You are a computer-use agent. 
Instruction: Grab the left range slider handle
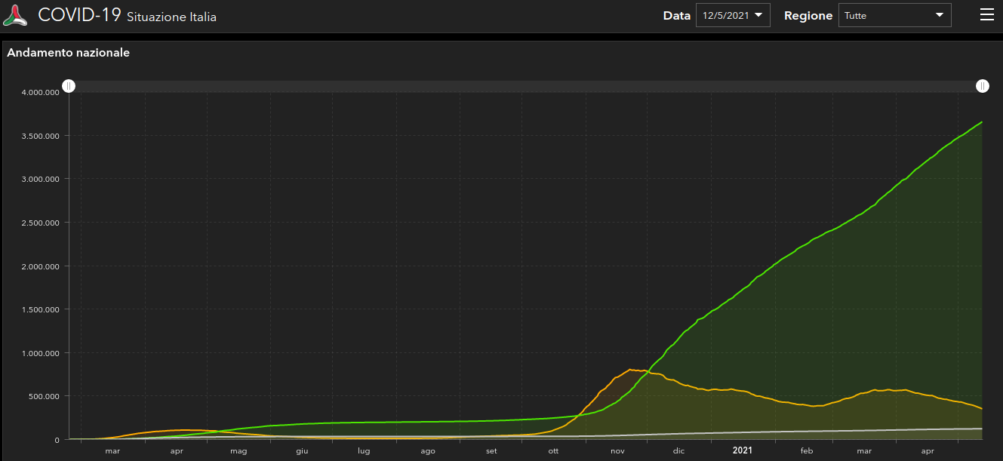[69, 86]
